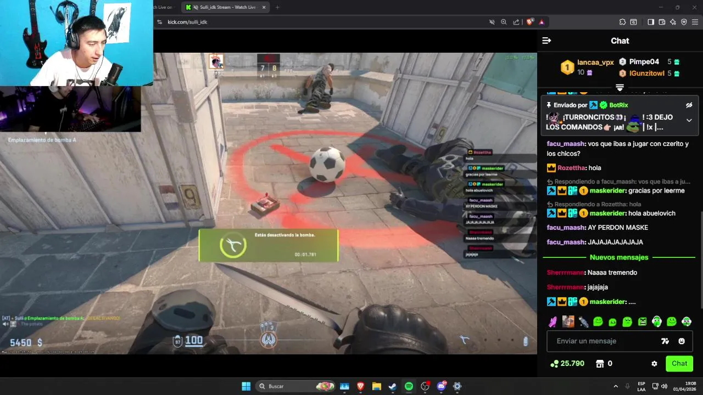Insert the pink praying hands emote
This screenshot has width=703, height=395.
[553, 322]
